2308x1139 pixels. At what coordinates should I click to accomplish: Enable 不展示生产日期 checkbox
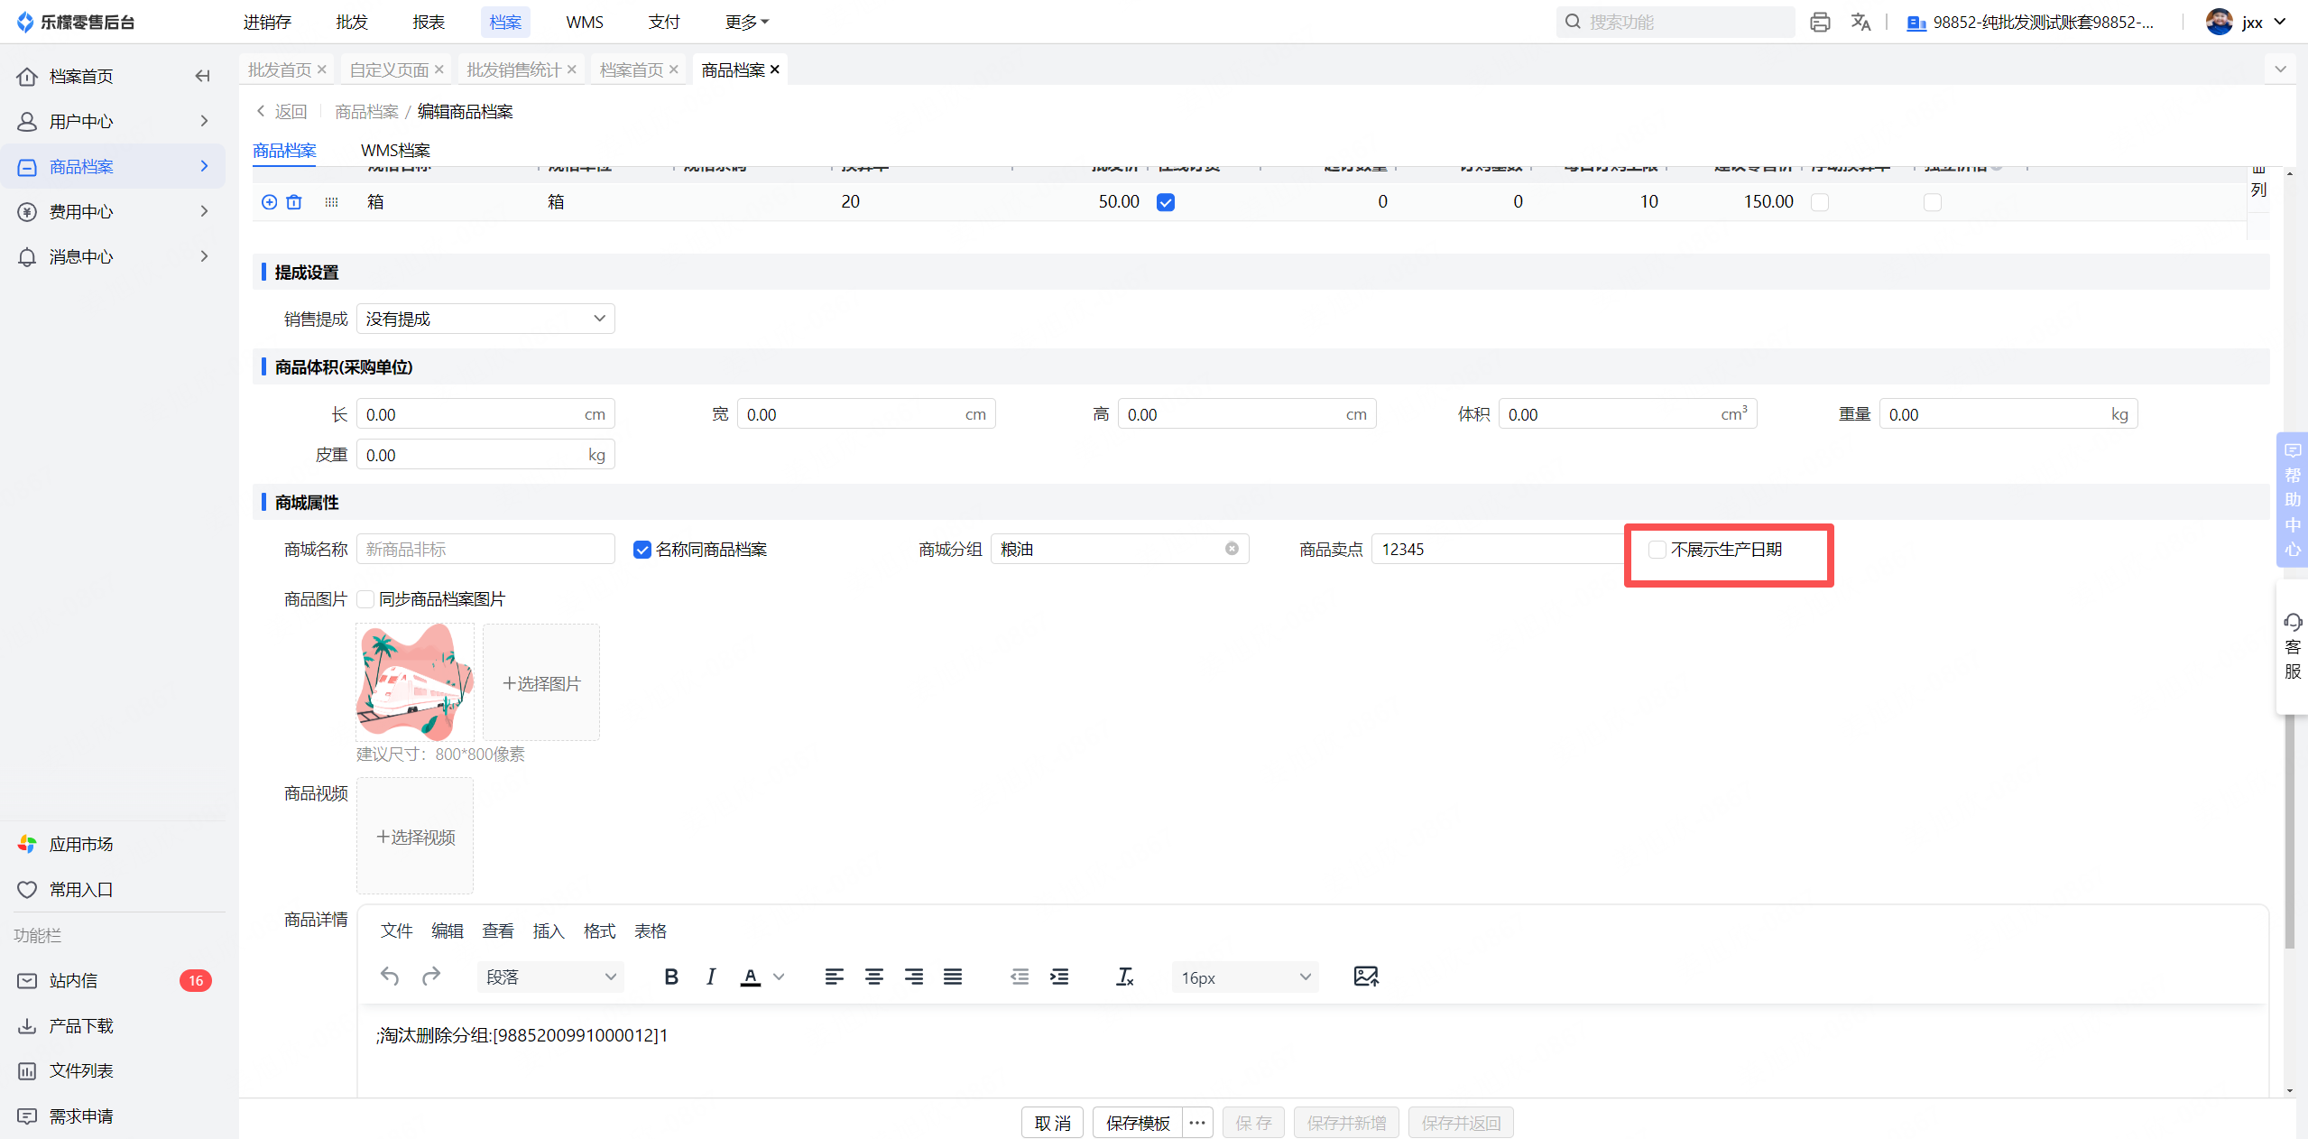pos(1657,550)
